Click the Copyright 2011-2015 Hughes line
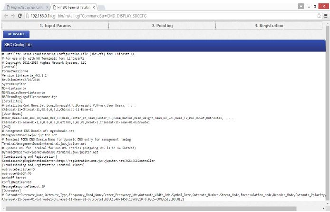 click(44, 63)
